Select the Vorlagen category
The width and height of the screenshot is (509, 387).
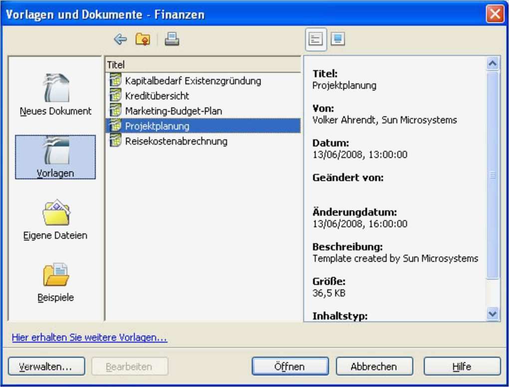pos(55,157)
